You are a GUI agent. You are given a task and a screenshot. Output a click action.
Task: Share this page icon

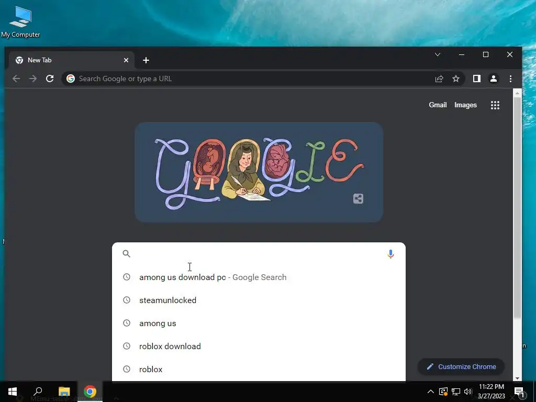[x=439, y=79]
